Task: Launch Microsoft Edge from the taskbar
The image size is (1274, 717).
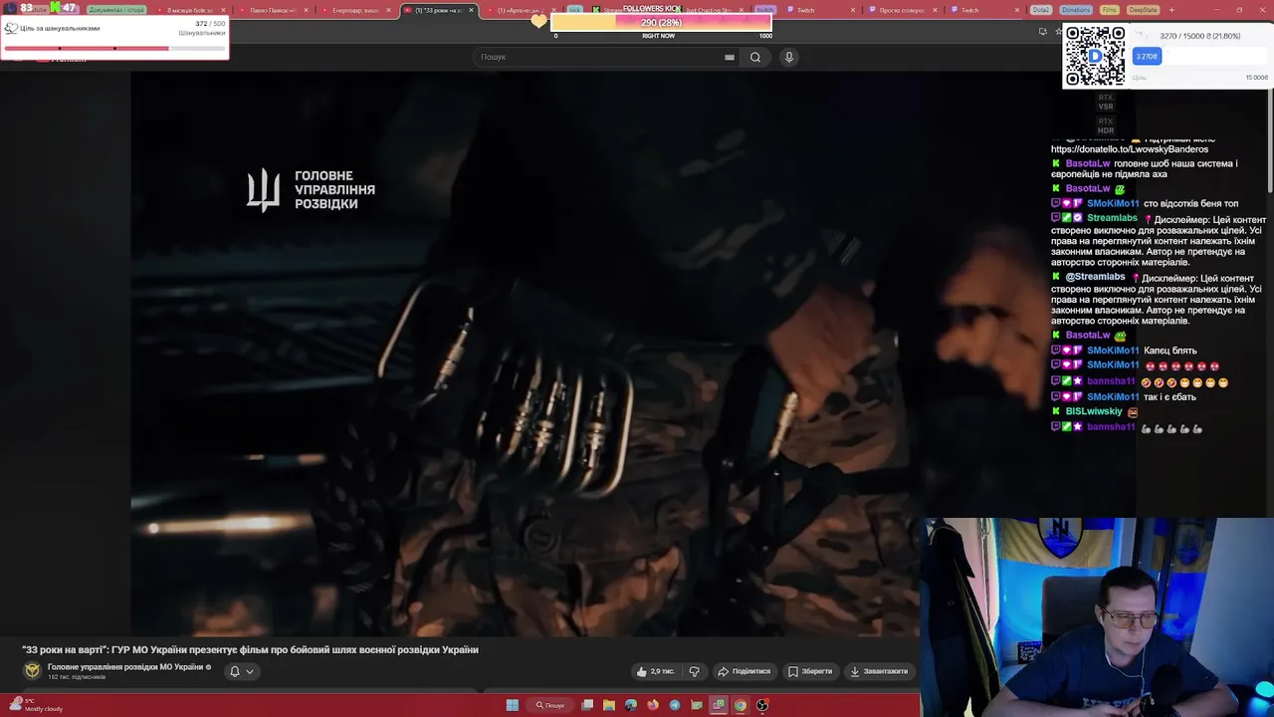Action: pyautogui.click(x=631, y=705)
